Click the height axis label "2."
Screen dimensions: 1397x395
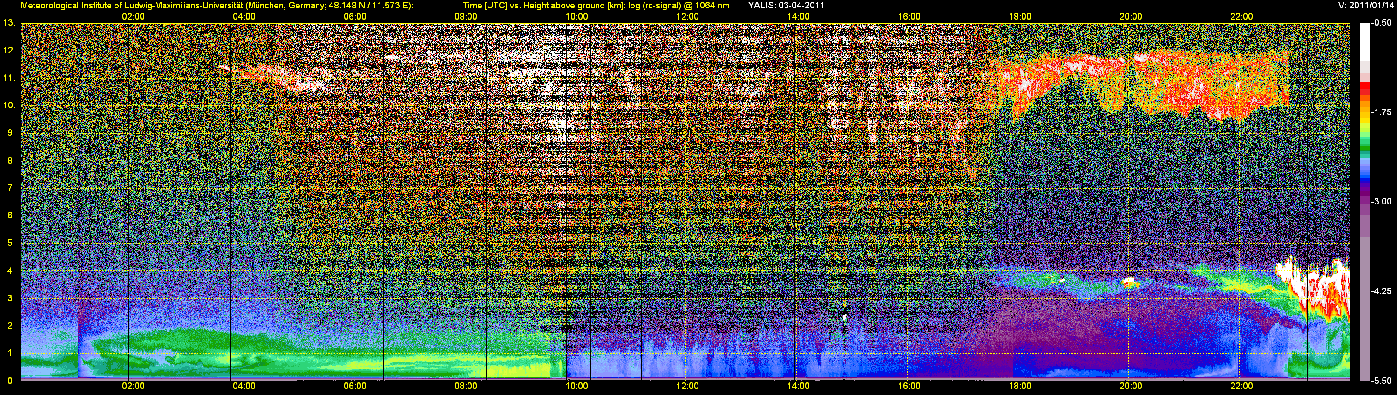[11, 326]
